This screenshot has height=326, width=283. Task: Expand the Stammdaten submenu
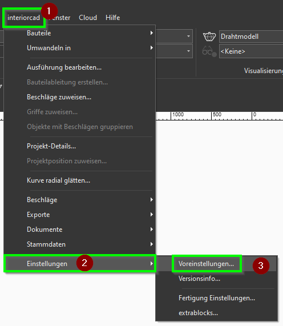point(79,244)
